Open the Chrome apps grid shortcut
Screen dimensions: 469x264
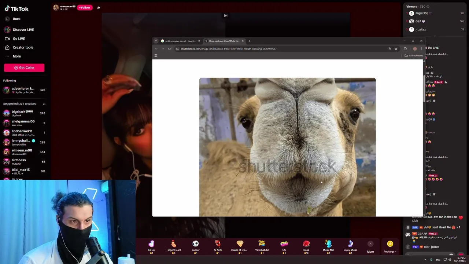[156, 56]
